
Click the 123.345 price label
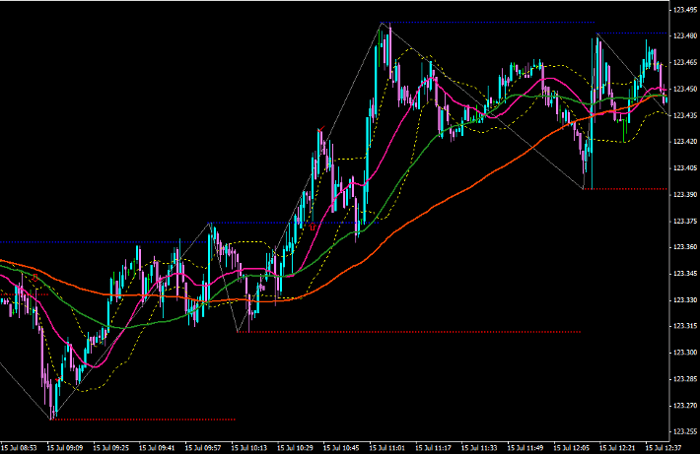pos(686,274)
